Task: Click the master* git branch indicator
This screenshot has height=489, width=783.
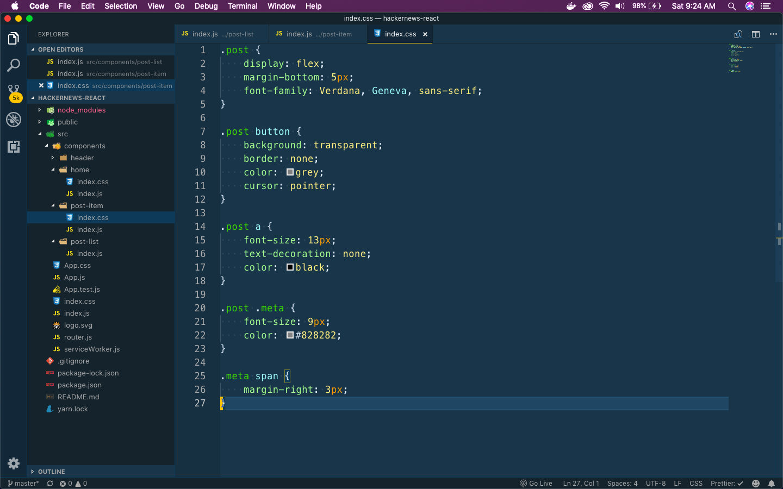Action: 23,484
